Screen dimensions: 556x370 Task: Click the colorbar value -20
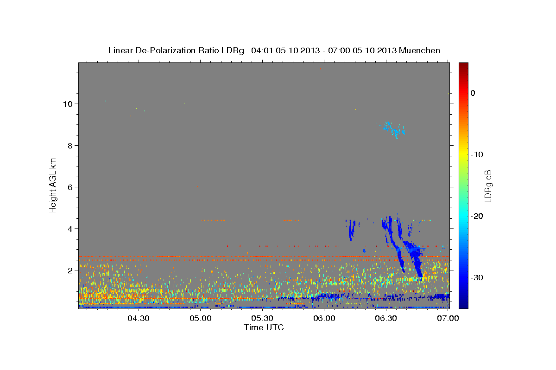coord(477,216)
